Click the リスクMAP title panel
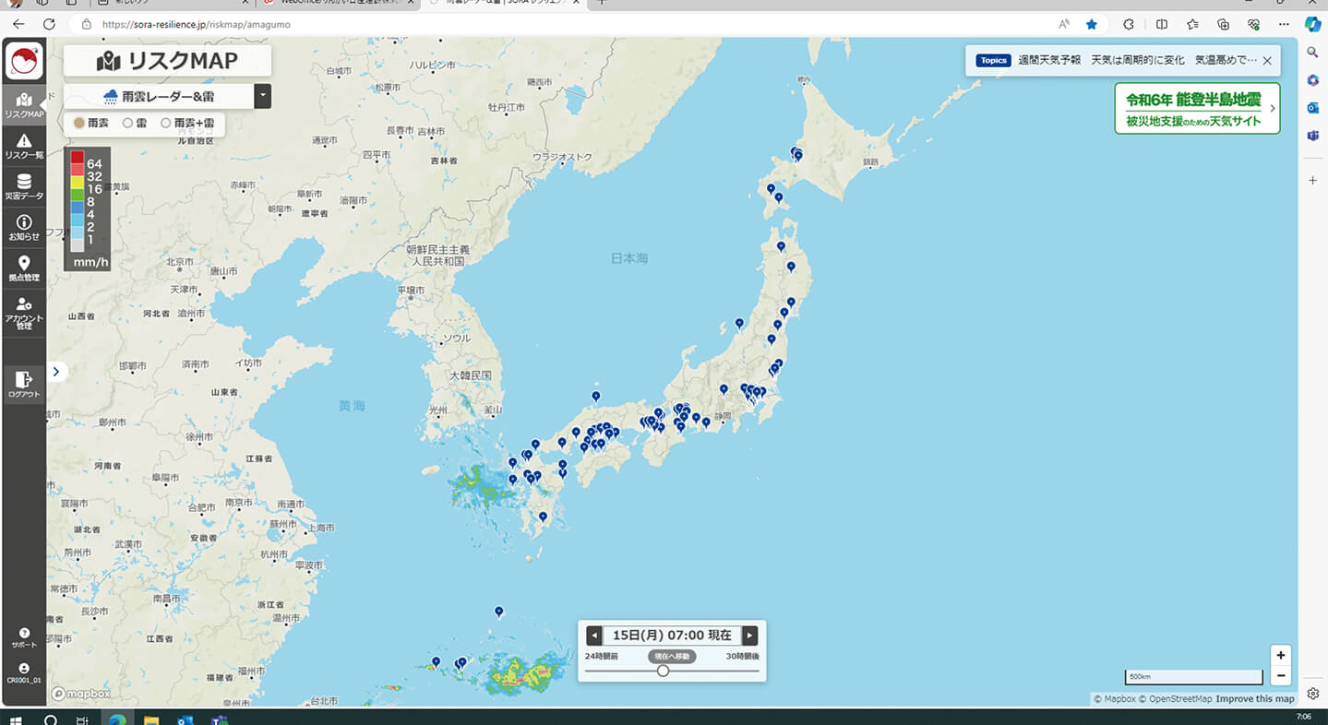The width and height of the screenshot is (1328, 725). [167, 61]
